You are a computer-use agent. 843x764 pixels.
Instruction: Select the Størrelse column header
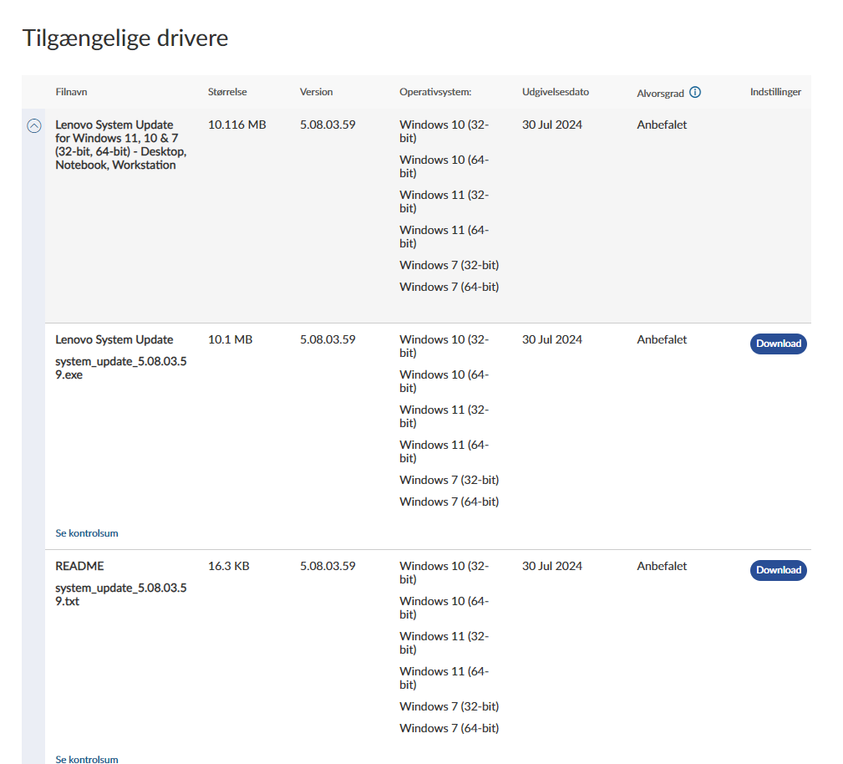227,92
